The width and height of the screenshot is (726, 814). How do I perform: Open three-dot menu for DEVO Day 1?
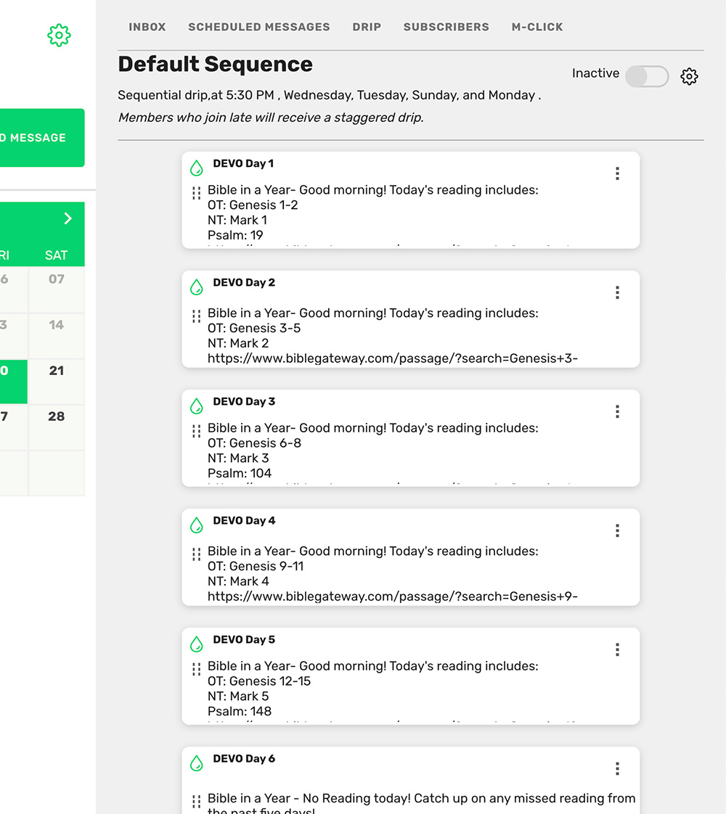[617, 173]
